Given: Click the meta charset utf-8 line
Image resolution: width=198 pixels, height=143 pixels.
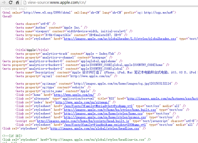Looking at the screenshot, I should (36, 24).
